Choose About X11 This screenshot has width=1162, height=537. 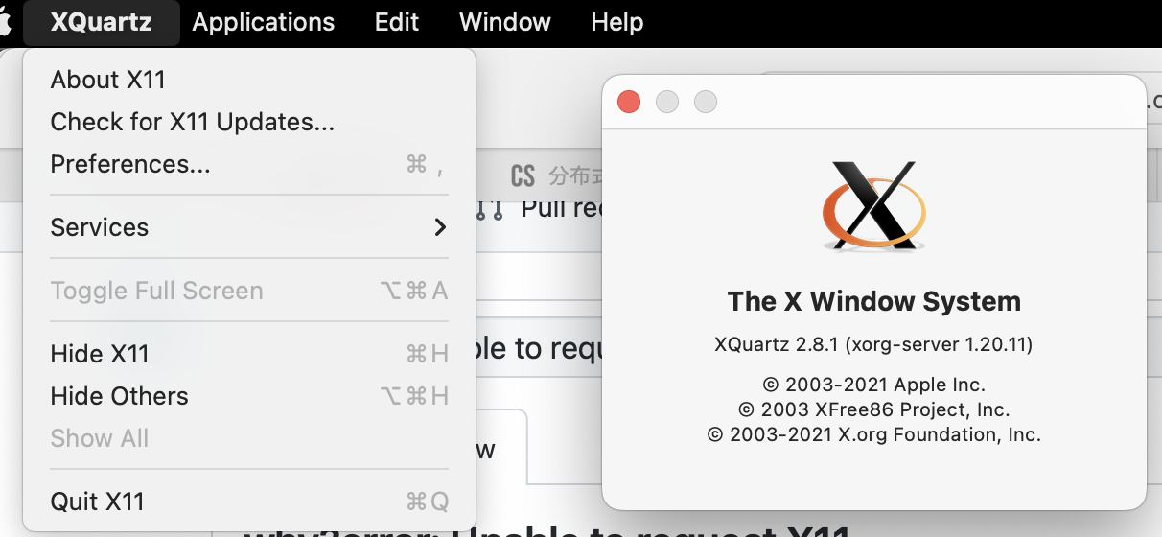(249, 80)
